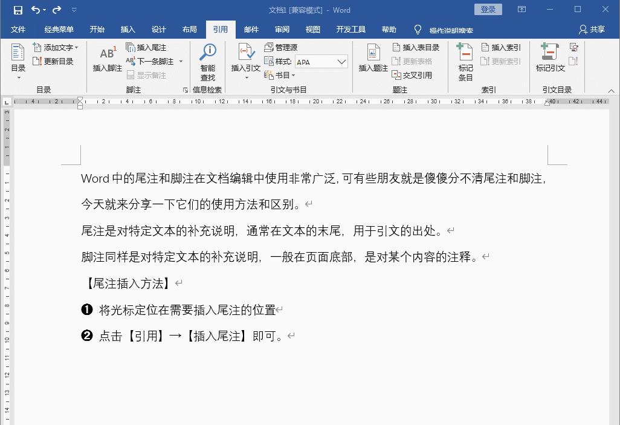620x425 pixels.
Task: Switch to the 设计 tab
Action: 158,29
